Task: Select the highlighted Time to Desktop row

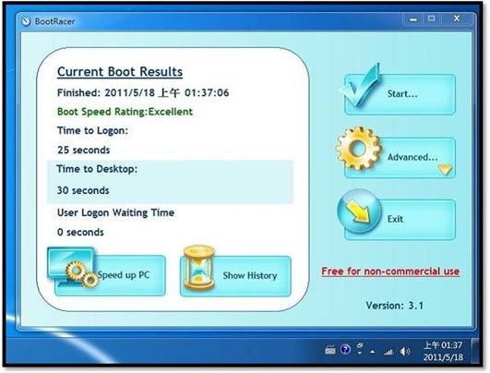Action: tap(171, 182)
